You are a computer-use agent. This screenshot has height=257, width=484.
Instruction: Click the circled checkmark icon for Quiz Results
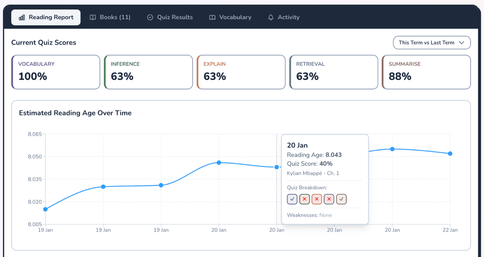(x=150, y=17)
